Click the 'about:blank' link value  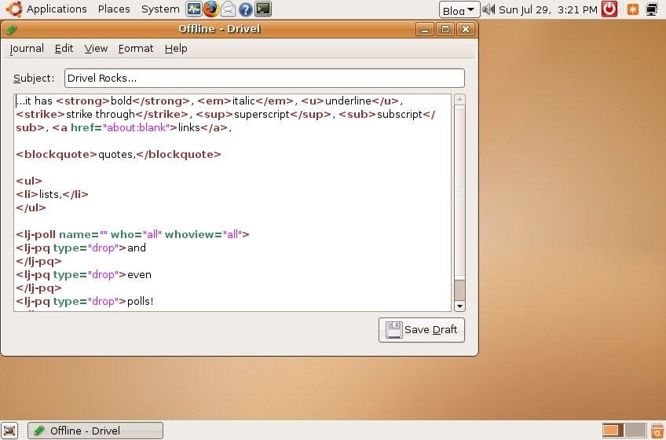[x=136, y=127]
